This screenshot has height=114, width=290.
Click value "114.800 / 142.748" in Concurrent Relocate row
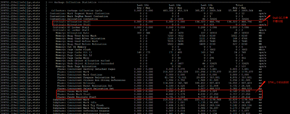[x=176, y=83]
